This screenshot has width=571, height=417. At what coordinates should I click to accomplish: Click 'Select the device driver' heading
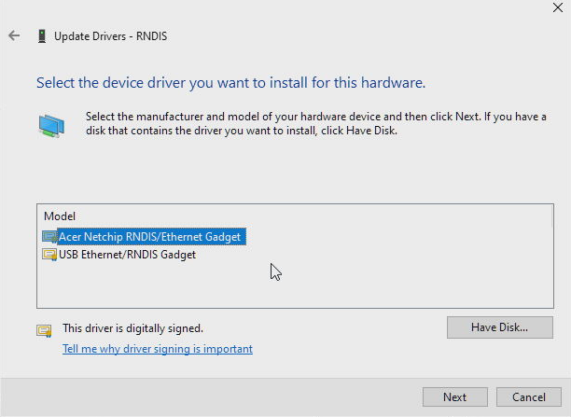coord(230,83)
